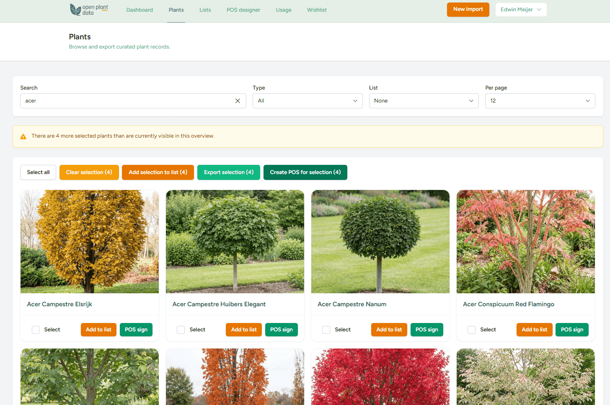Click the Open Plant Data logo
This screenshot has height=405, width=610.
pos(89,10)
